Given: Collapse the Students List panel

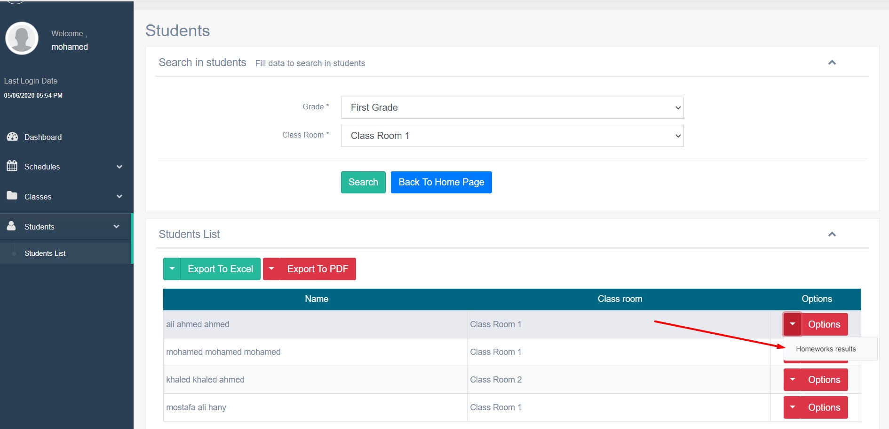Looking at the screenshot, I should pos(832,234).
